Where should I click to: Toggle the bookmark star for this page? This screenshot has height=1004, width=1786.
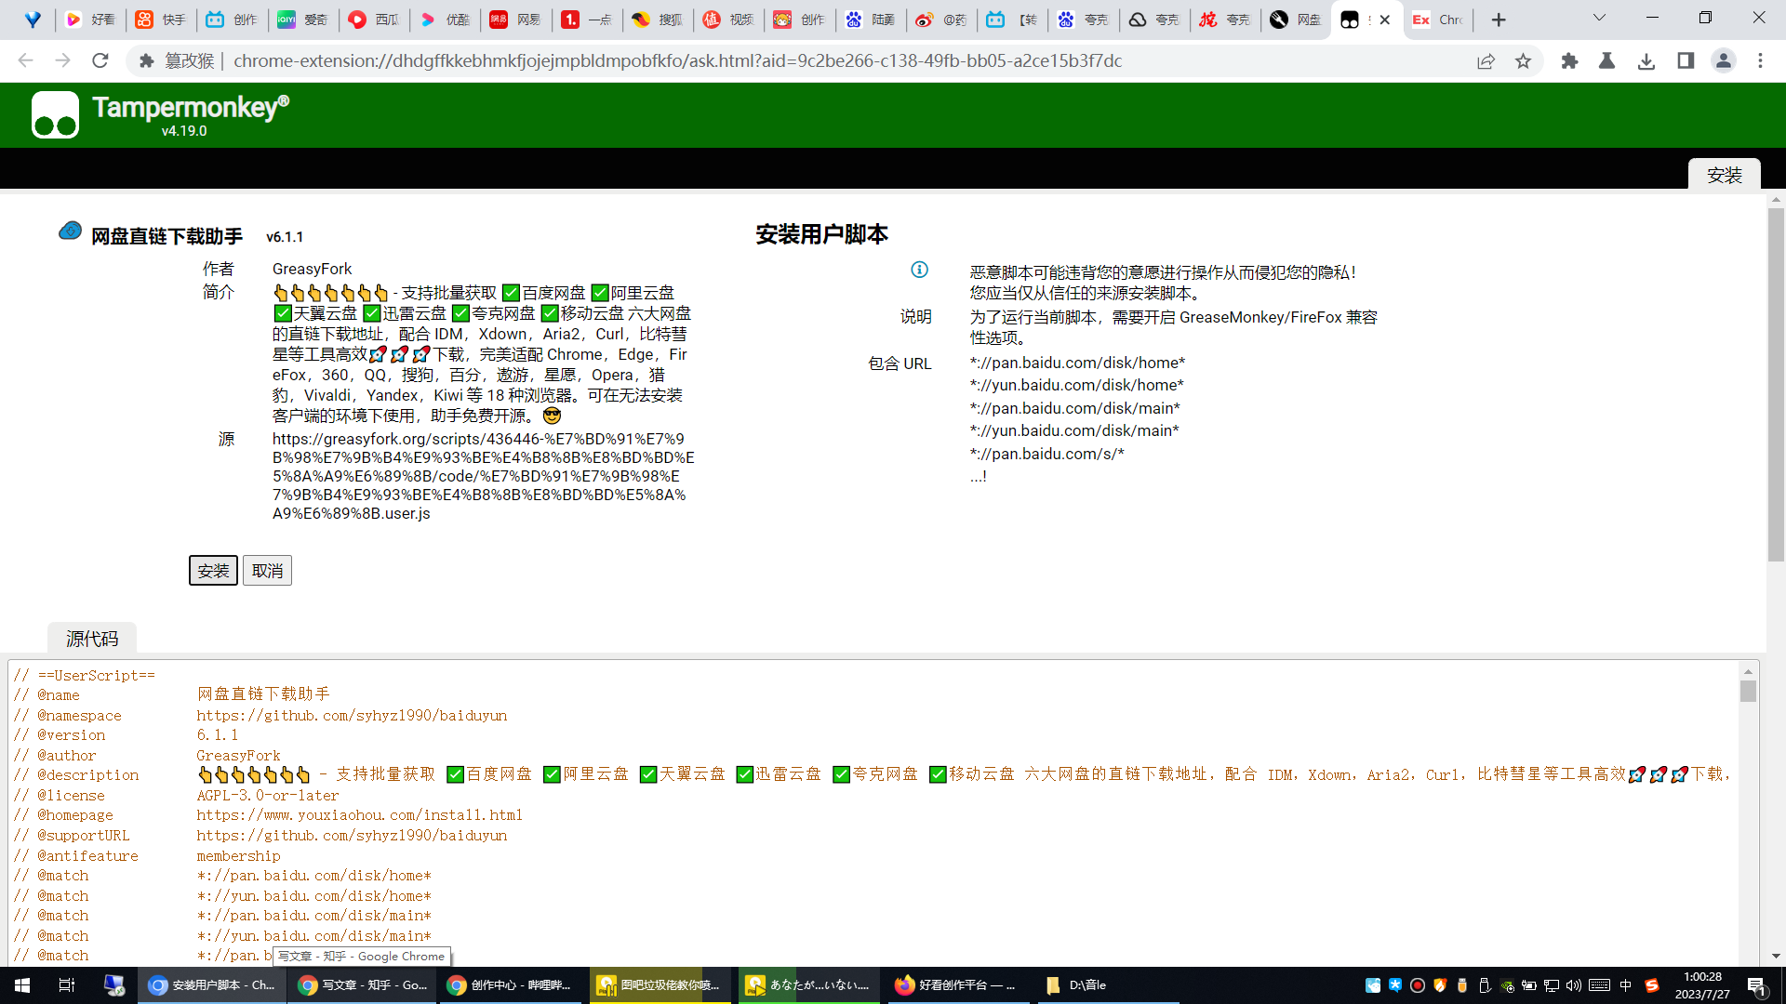click(1523, 61)
